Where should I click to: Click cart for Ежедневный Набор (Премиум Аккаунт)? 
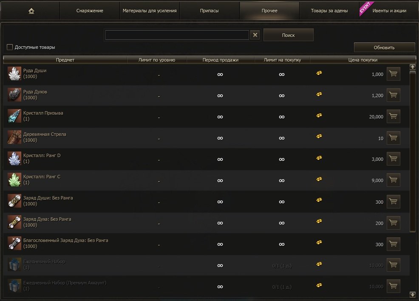point(394,286)
